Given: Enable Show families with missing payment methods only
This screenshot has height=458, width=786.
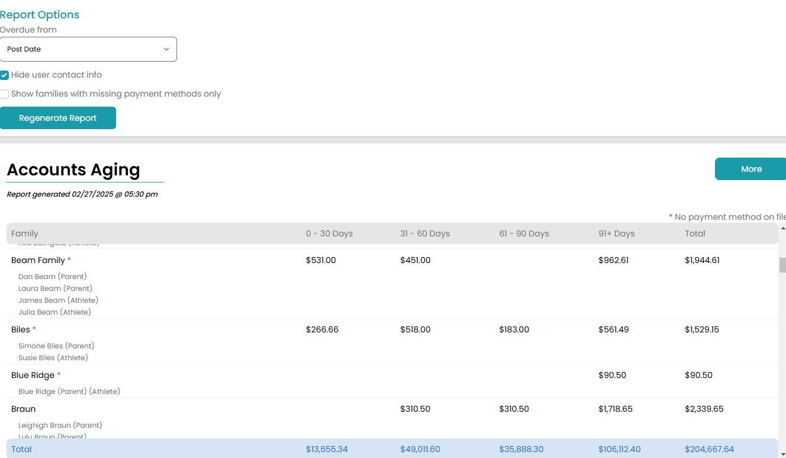Looking at the screenshot, I should tap(4, 94).
